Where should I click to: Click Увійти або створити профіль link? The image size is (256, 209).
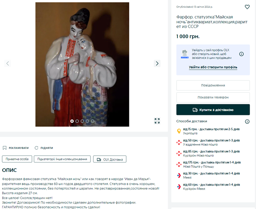pos(213,67)
